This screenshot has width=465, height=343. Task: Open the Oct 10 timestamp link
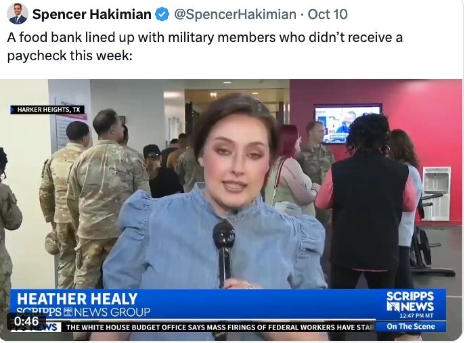tap(328, 14)
